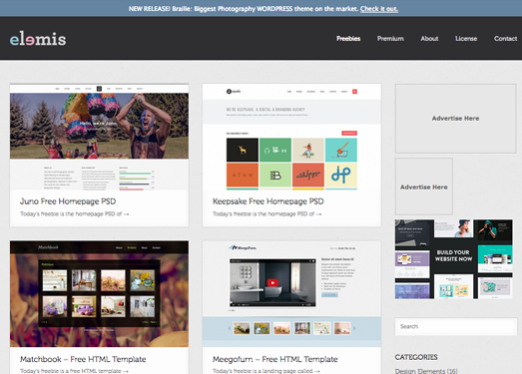
Task: Click the YouTube play icon in Meegofurn preview
Action: tap(272, 283)
